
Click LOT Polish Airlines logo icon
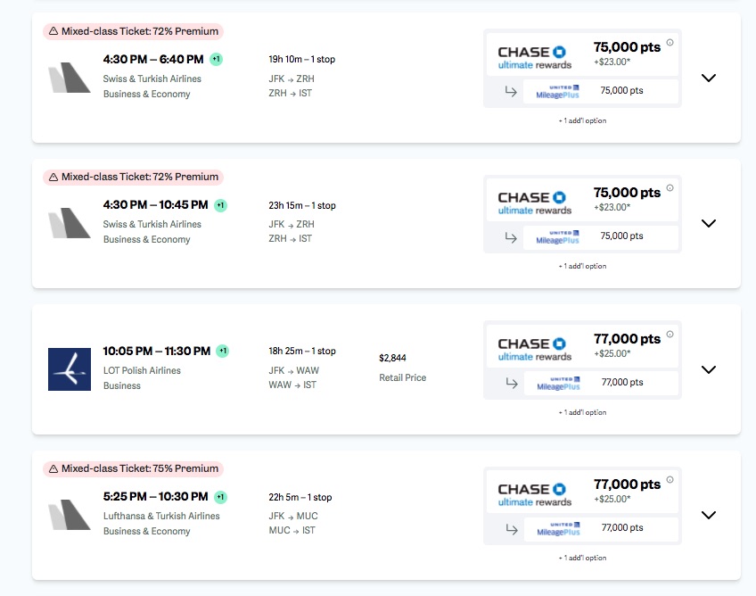tap(70, 369)
